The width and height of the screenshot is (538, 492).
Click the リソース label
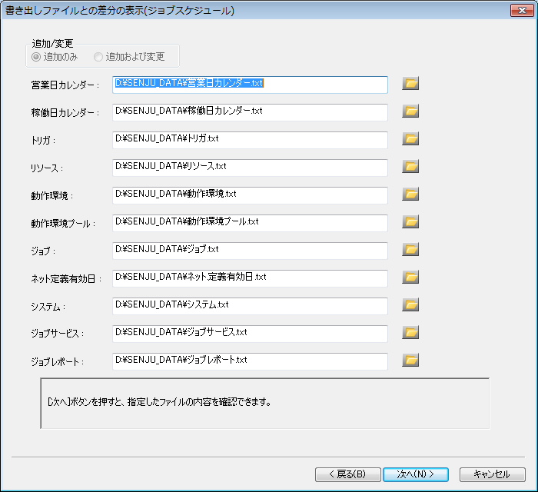(47, 168)
